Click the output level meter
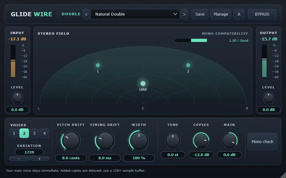Image resolution: width=286 pixels, height=178 pixels. click(x=264, y=61)
